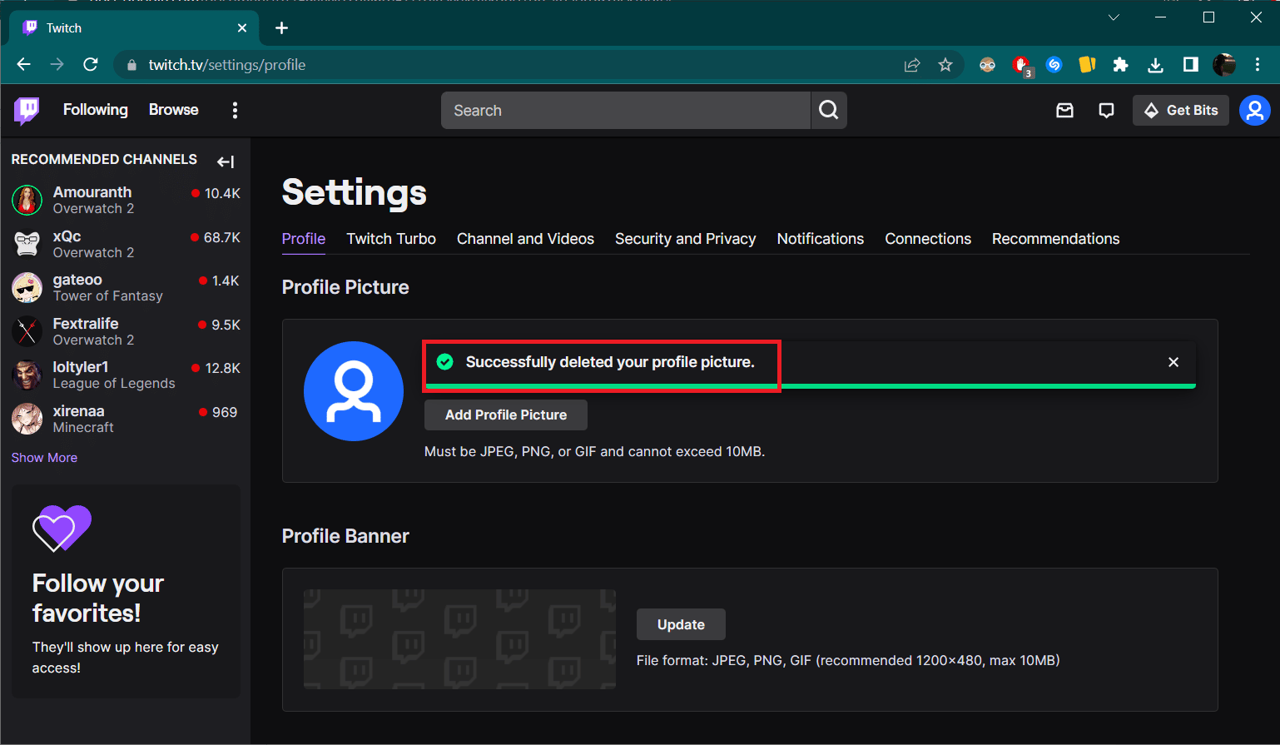Click the profile banner Update button

click(681, 624)
